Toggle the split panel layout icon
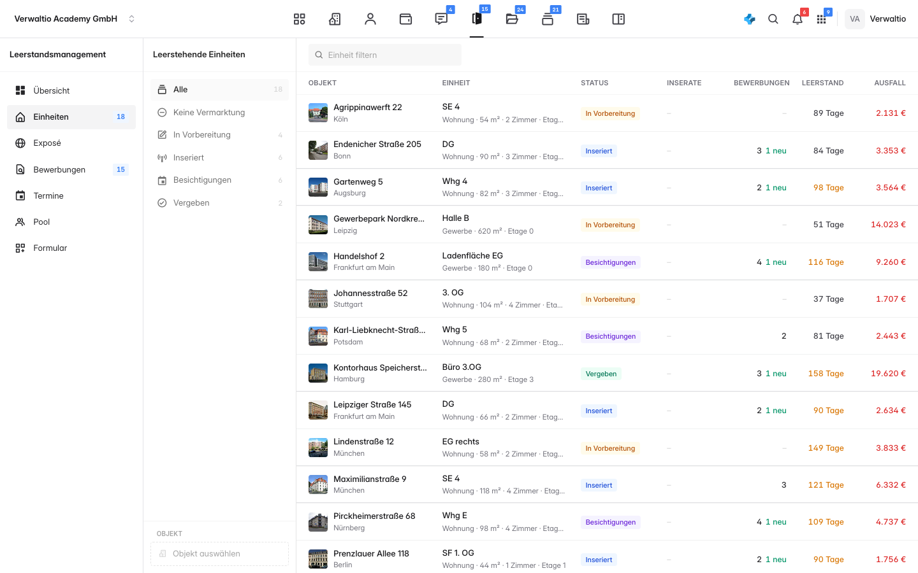 tap(618, 19)
